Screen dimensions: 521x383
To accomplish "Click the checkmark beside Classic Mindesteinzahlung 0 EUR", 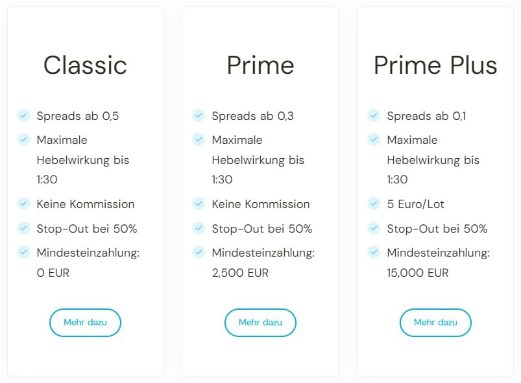I will pyautogui.click(x=24, y=251).
